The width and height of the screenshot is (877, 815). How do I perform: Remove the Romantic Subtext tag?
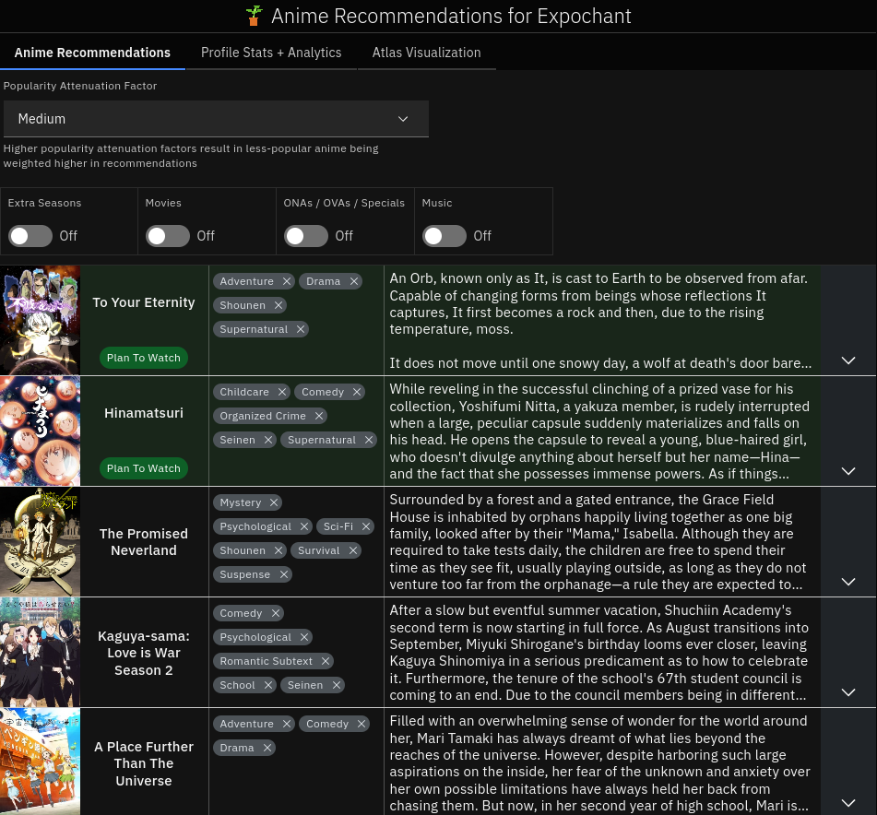tap(326, 661)
